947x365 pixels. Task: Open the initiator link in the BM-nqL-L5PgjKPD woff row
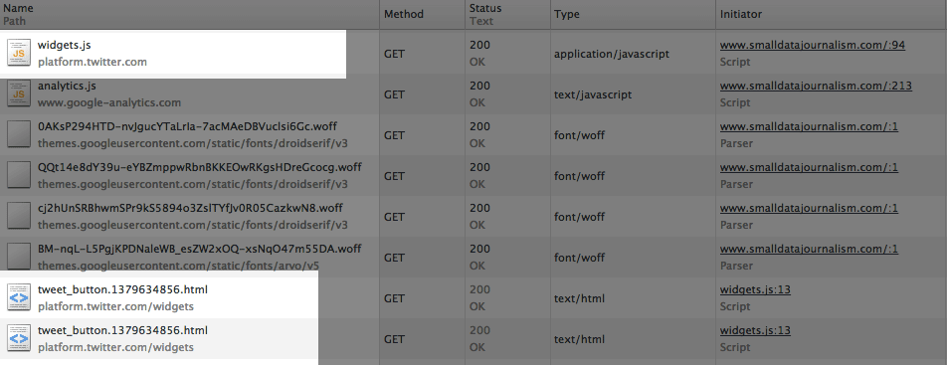pos(810,249)
